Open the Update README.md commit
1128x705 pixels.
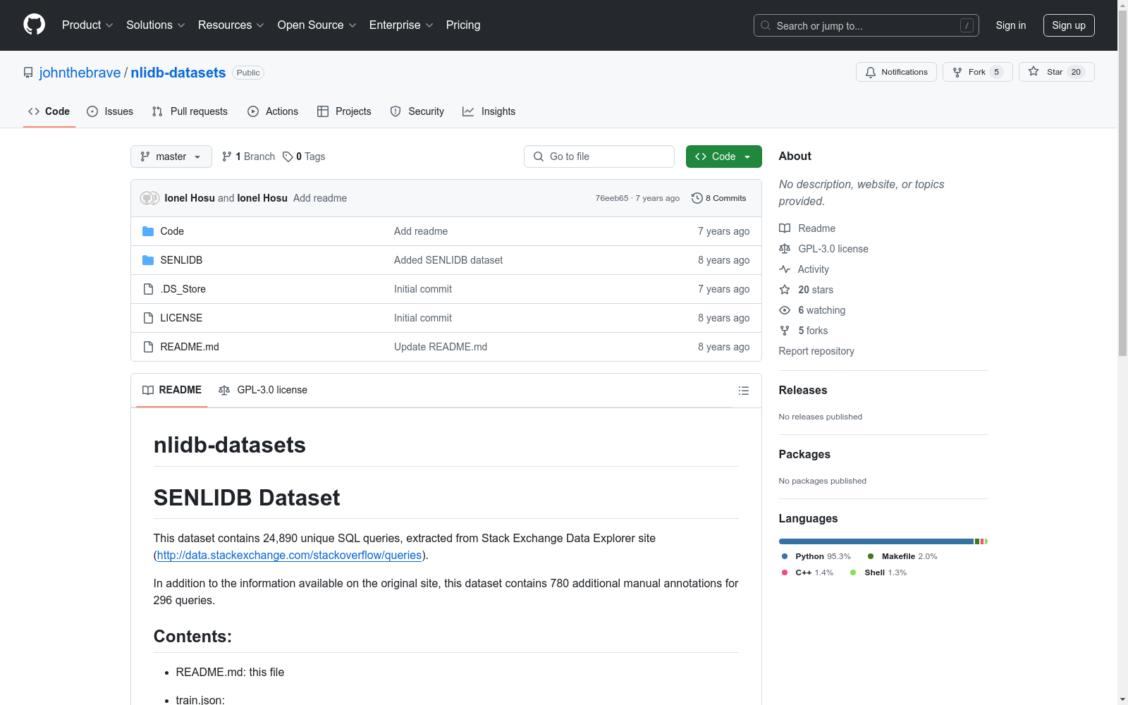[441, 347]
